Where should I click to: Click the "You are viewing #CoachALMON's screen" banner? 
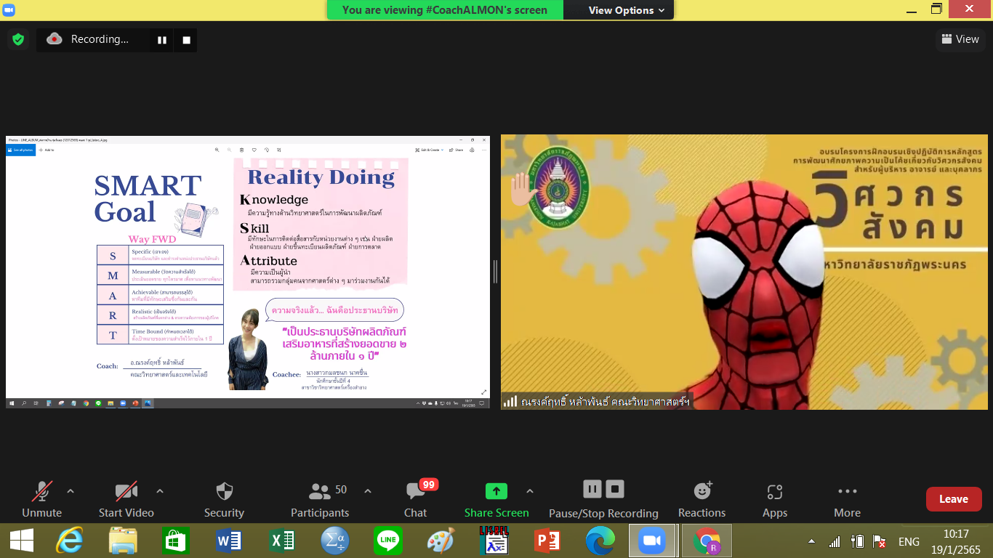tap(445, 10)
